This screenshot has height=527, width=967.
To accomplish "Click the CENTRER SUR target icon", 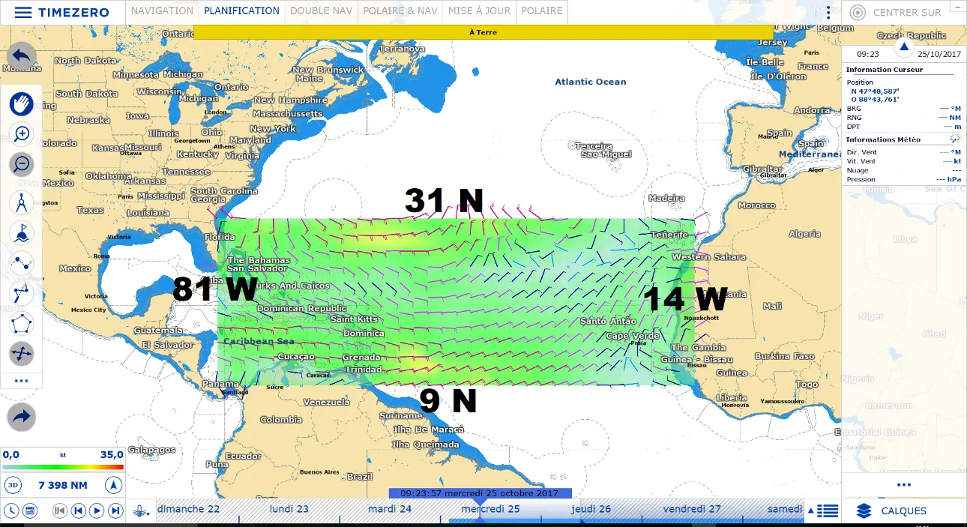I will coord(858,13).
